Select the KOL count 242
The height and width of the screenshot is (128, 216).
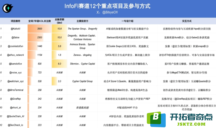coord(40,99)
